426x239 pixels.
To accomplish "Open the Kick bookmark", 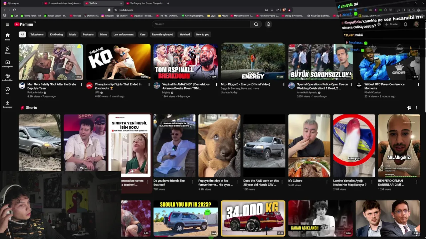I will (14, 16).
